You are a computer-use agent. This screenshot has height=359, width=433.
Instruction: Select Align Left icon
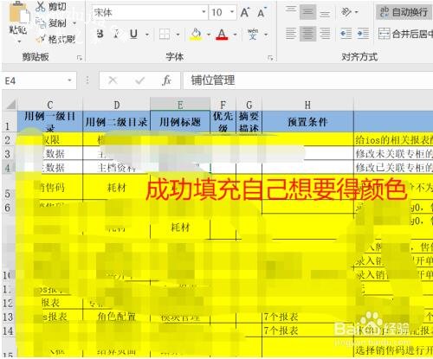(x=291, y=34)
